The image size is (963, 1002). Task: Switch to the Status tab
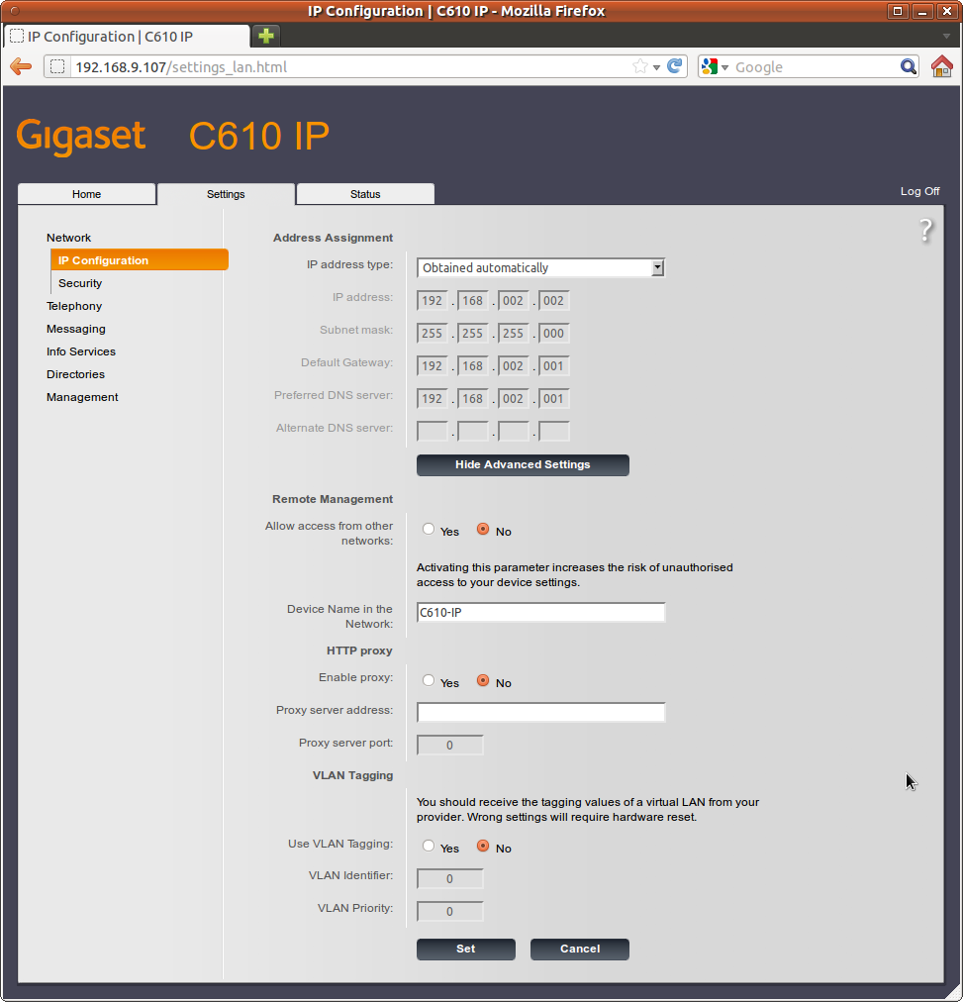tap(365, 194)
